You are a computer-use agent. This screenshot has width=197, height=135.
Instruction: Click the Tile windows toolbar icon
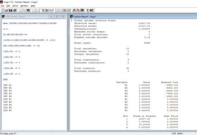click(x=82, y=10)
